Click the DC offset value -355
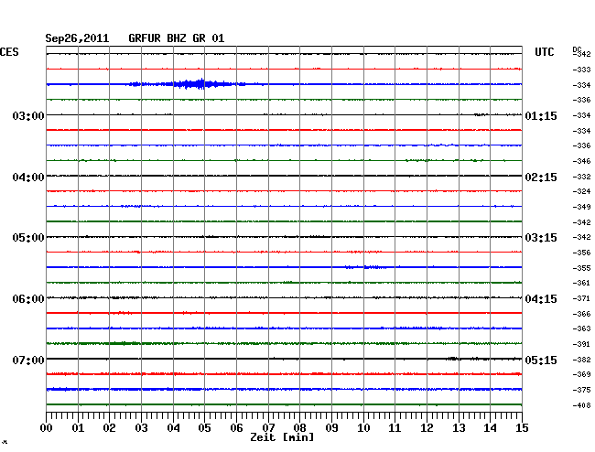Screen dimensions: 595x452 coord(581,268)
